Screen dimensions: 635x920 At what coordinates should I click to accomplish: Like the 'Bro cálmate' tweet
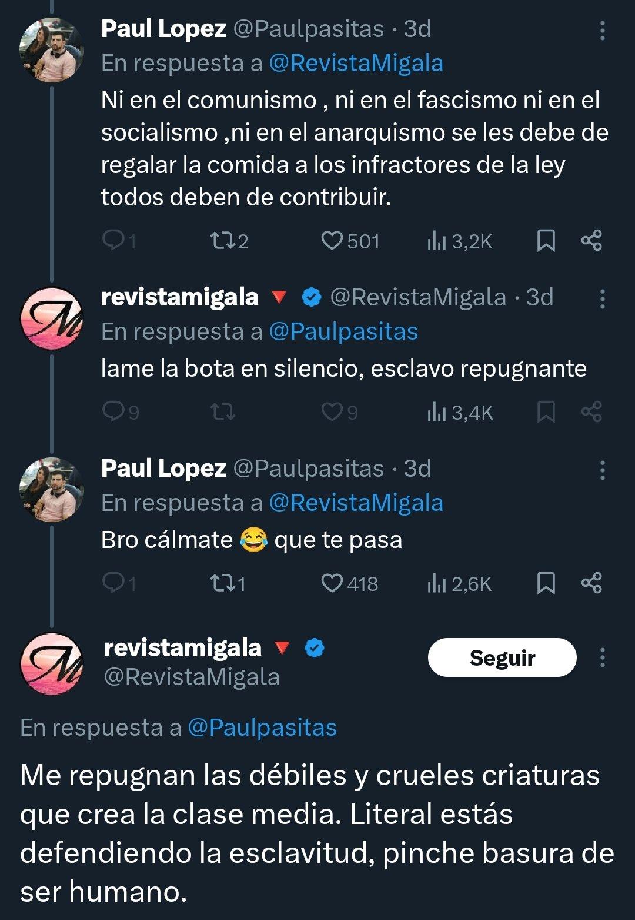(350, 583)
